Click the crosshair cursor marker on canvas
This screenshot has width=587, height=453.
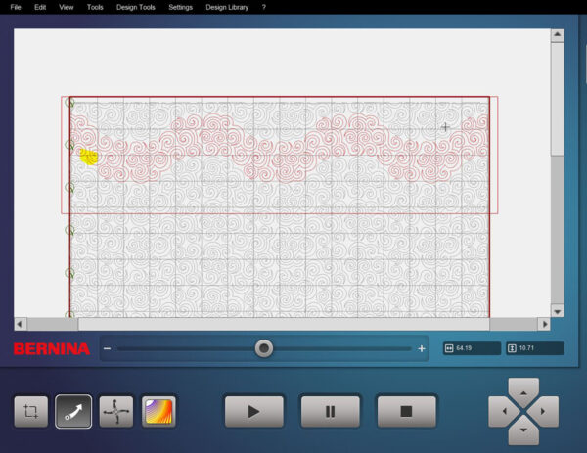coord(445,127)
